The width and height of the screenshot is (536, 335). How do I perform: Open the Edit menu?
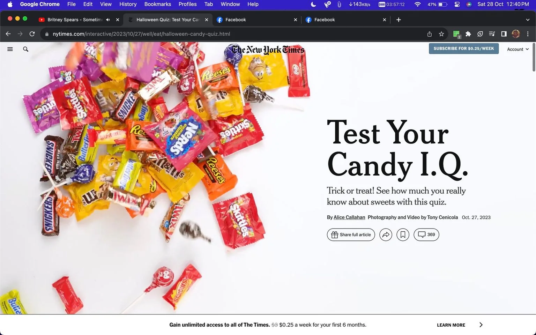point(88,4)
